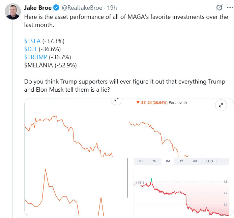This screenshot has height=218, width=234.
Task: Select the 1D timeframe tab
Action: point(141,161)
